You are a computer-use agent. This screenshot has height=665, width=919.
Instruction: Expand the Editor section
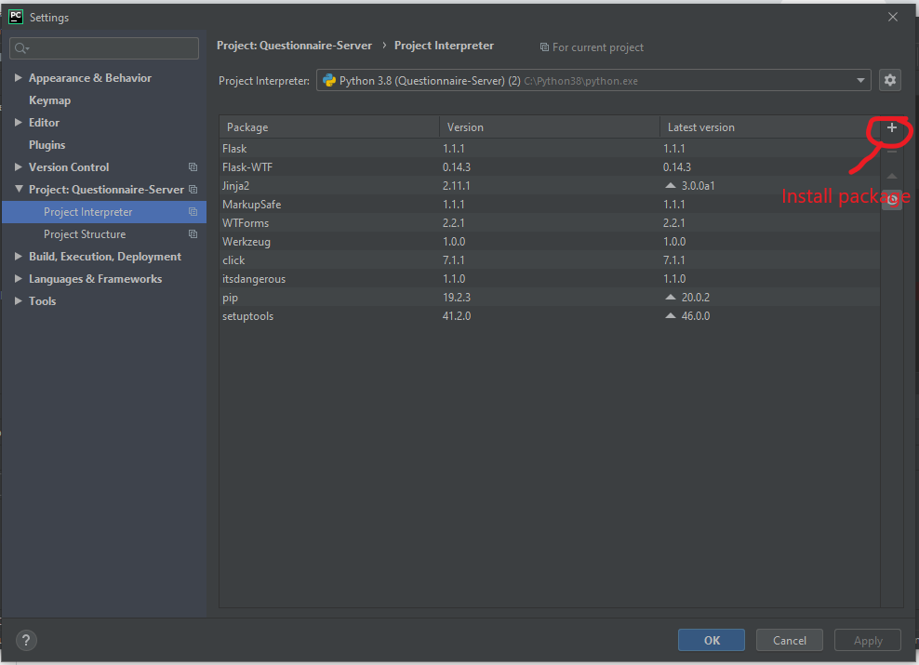[19, 122]
